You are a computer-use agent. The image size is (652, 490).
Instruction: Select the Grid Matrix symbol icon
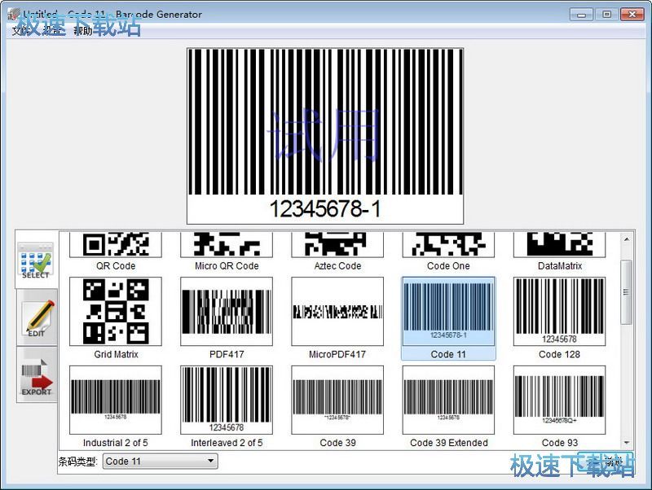click(x=115, y=311)
